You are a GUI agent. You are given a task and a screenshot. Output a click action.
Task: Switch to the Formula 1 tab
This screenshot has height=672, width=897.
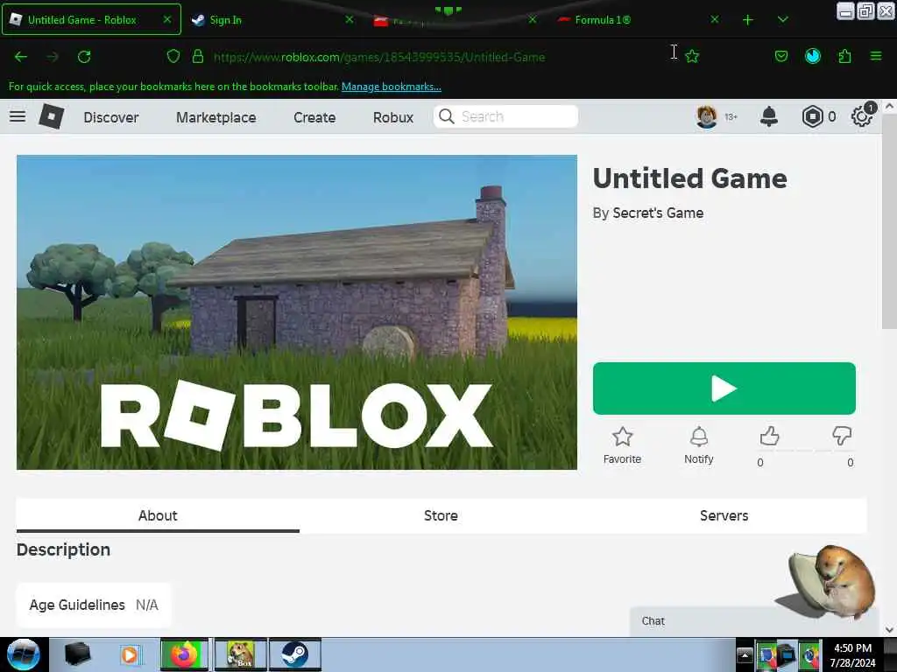pyautogui.click(x=638, y=20)
